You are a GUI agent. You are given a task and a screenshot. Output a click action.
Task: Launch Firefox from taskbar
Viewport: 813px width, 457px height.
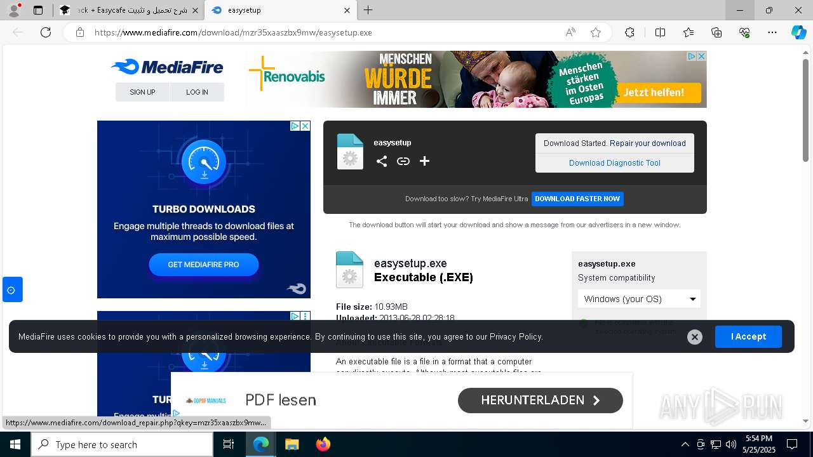coord(323,444)
